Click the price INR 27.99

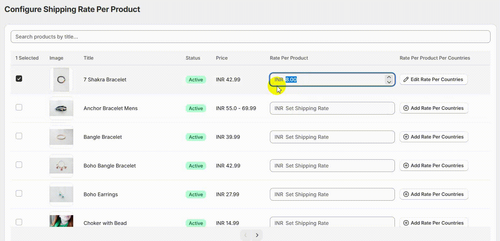pyautogui.click(x=228, y=194)
